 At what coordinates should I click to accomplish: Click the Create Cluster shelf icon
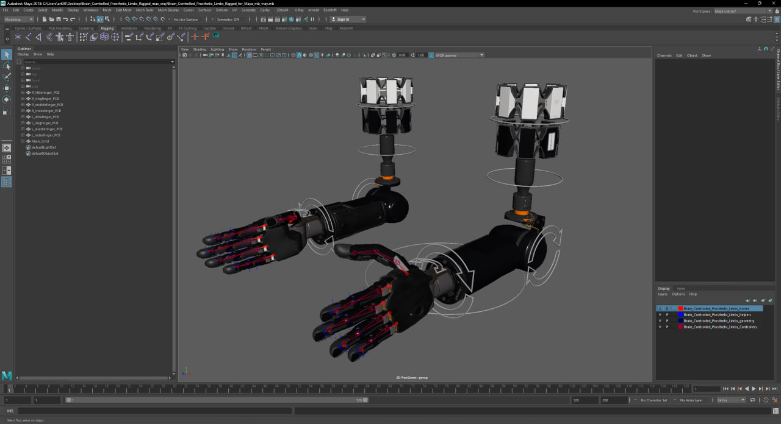pyautogui.click(x=115, y=37)
